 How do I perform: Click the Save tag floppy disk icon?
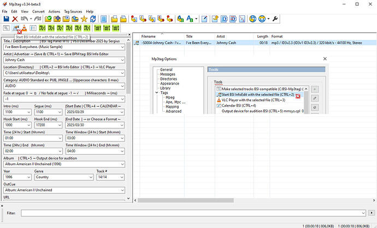point(6,19)
